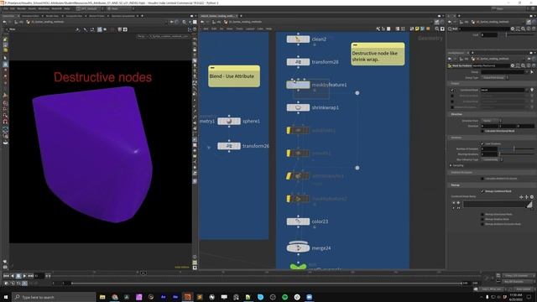This screenshot has width=537, height=302.
Task: Click the find magnifier icon in network toolbar
Action: coord(437,29)
